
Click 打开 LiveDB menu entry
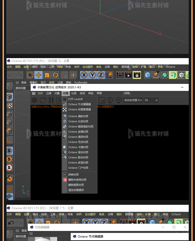tap(75, 99)
